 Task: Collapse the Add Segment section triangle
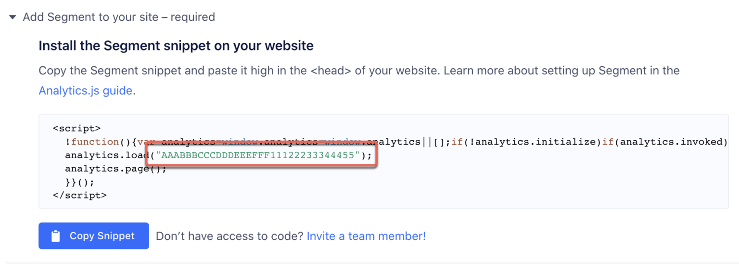[13, 17]
